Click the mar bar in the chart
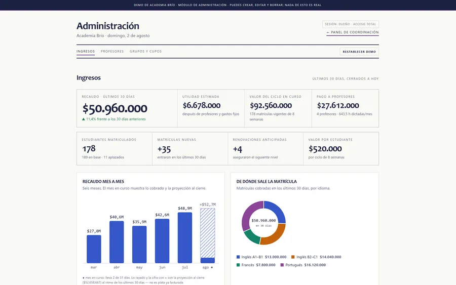Screen dimensions: 456x285 click(x=94, y=249)
